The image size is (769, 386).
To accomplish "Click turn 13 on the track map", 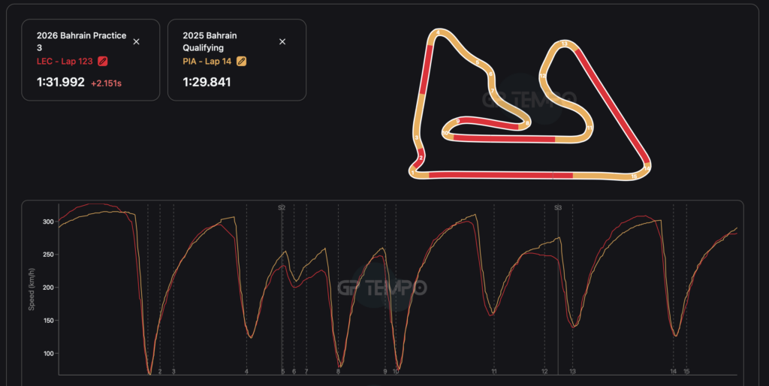I will coord(564,44).
